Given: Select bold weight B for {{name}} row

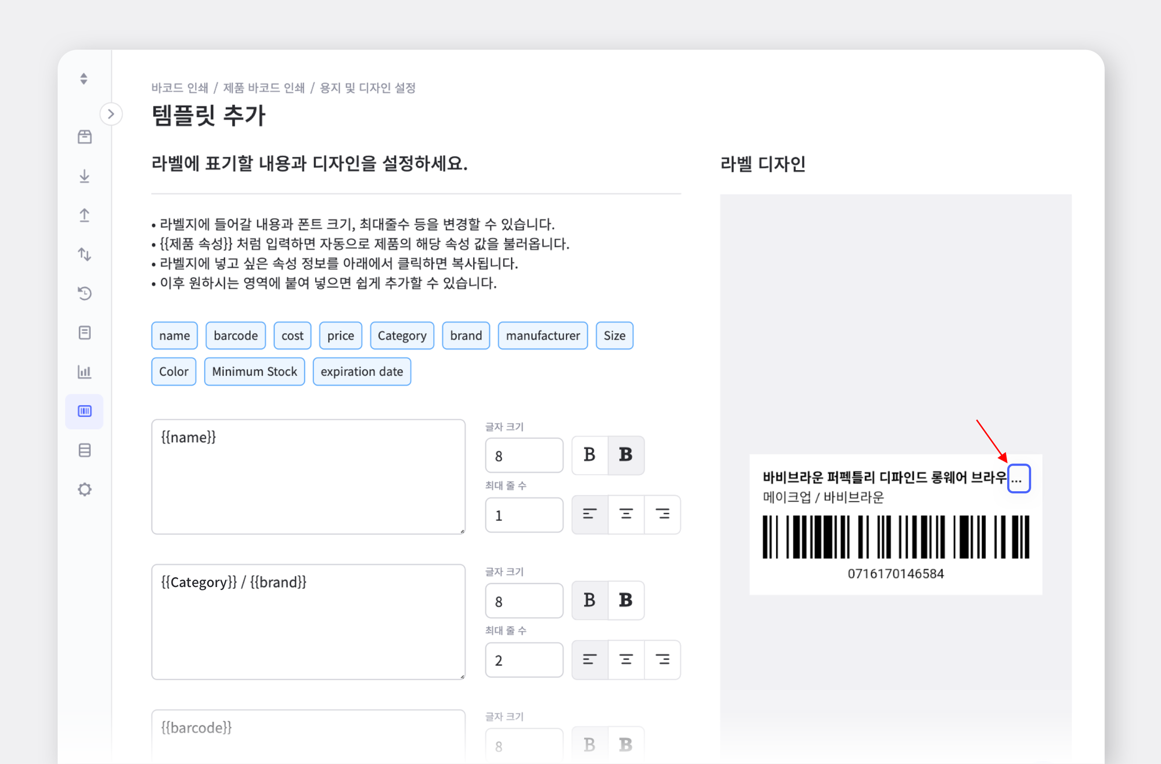Looking at the screenshot, I should pos(626,455).
